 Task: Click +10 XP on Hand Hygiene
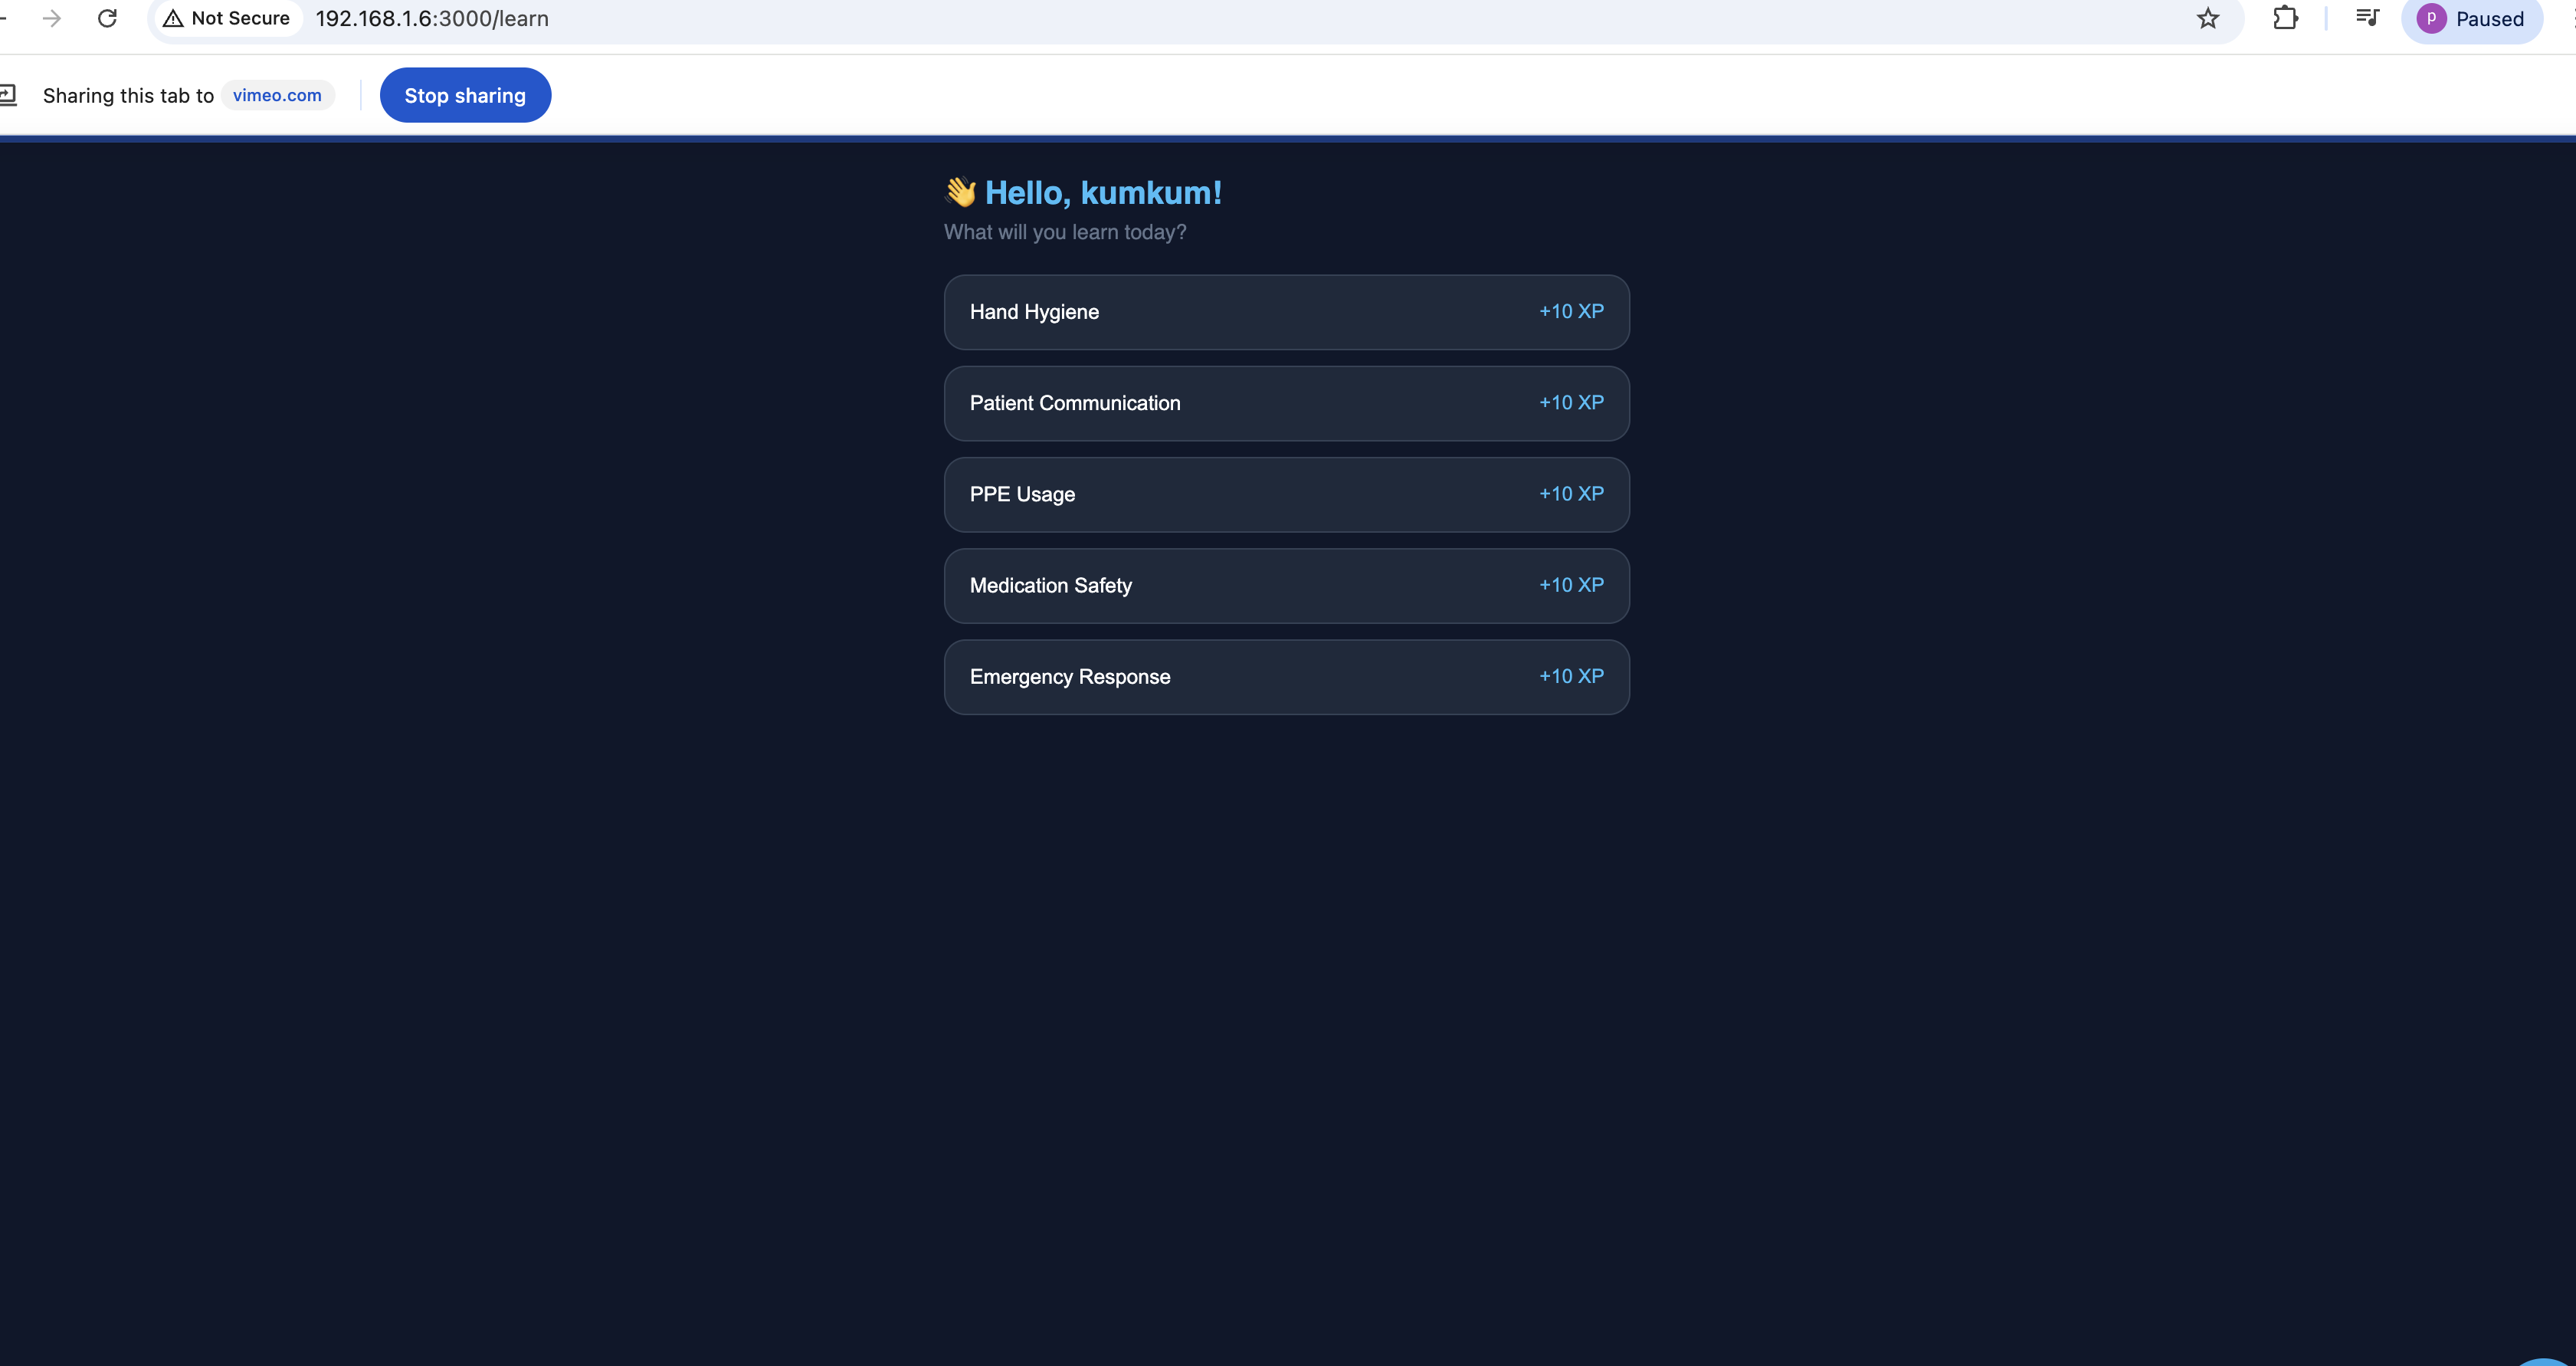coord(1571,311)
